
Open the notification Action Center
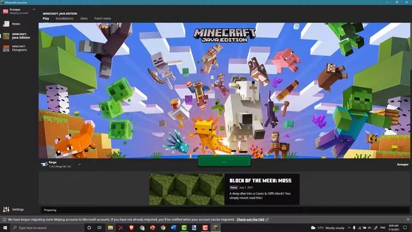pos(405,227)
